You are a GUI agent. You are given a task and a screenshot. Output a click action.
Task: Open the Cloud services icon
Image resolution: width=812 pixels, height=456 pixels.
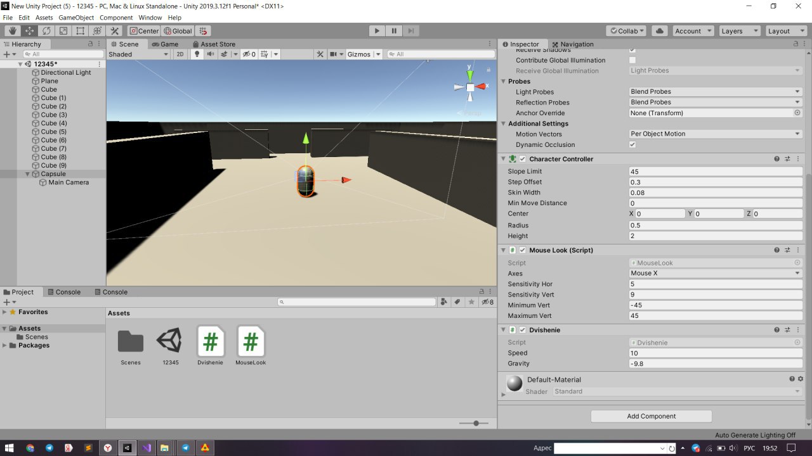click(x=660, y=30)
